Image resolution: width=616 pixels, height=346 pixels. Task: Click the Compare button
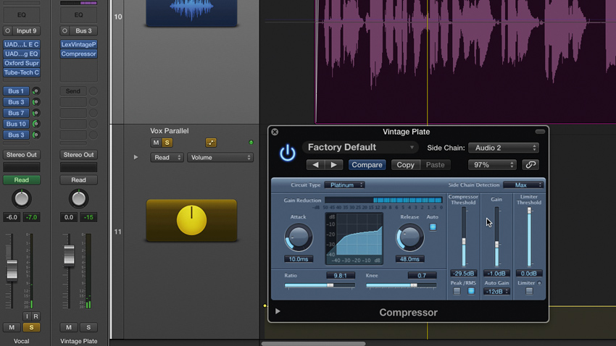coord(367,165)
